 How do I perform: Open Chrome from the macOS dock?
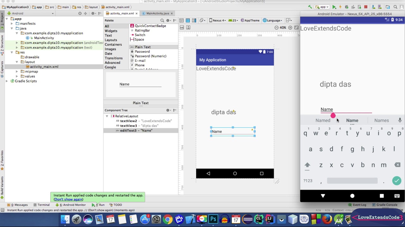pos(168,219)
